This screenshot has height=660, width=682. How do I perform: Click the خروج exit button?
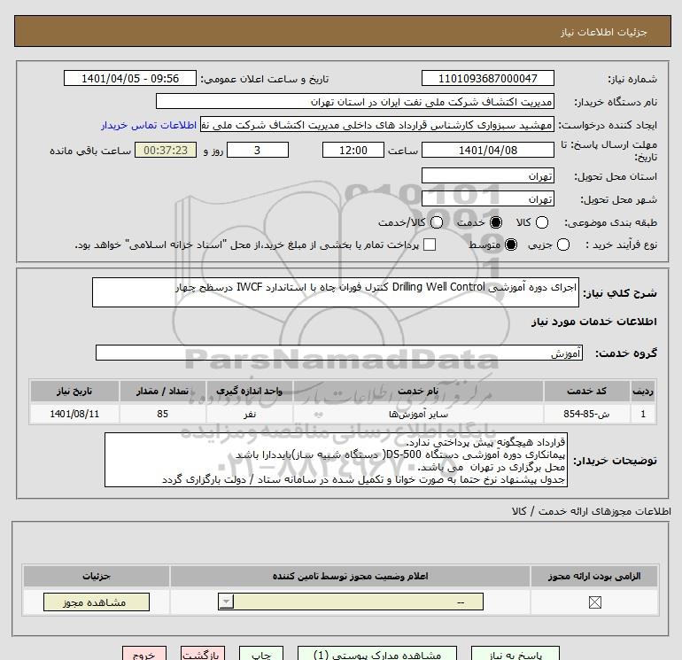coord(144,654)
